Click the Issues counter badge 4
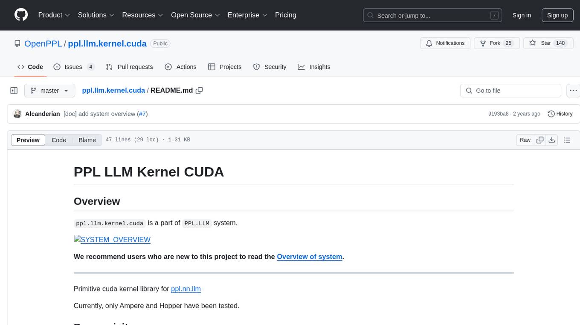This screenshot has width=580, height=325. 90,67
